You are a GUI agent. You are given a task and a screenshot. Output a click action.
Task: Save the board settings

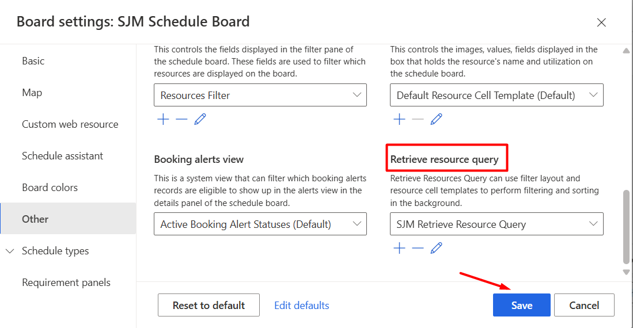[521, 305]
